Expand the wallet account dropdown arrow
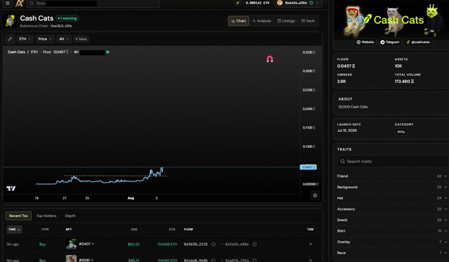Viewport: 449px width, 262px height. click(x=318, y=3)
